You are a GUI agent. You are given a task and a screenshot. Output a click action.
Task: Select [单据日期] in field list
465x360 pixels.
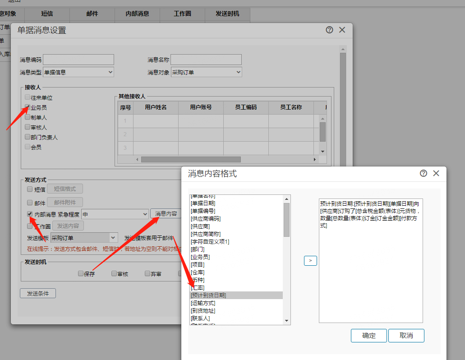click(x=236, y=203)
